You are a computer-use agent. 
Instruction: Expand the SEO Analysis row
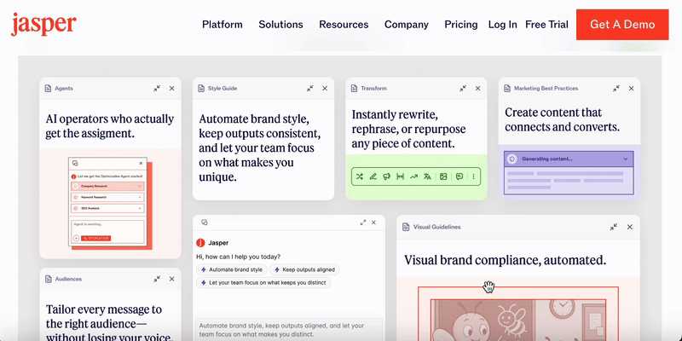click(x=107, y=209)
